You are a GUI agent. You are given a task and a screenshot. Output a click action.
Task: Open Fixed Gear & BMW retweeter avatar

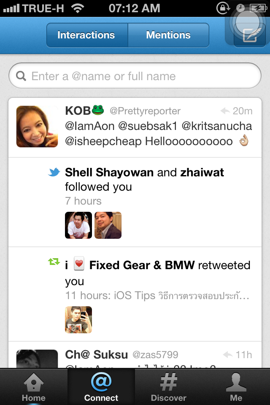tap(78, 319)
